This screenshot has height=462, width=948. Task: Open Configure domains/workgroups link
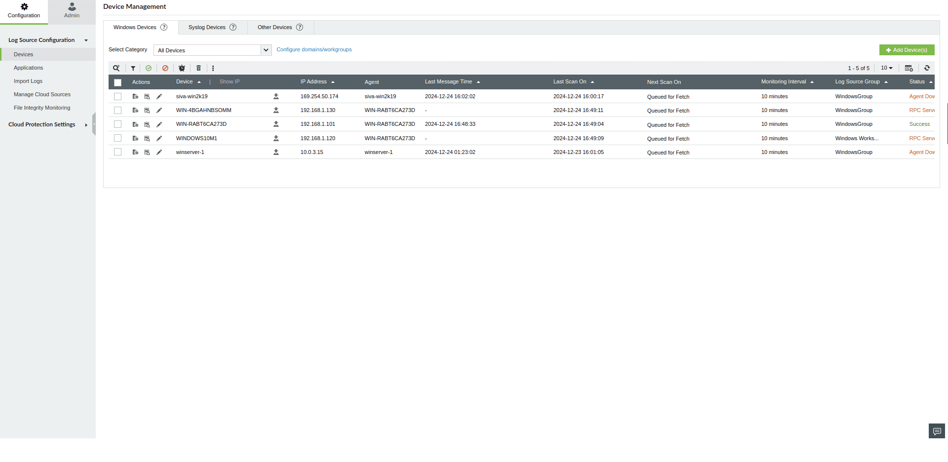click(314, 49)
